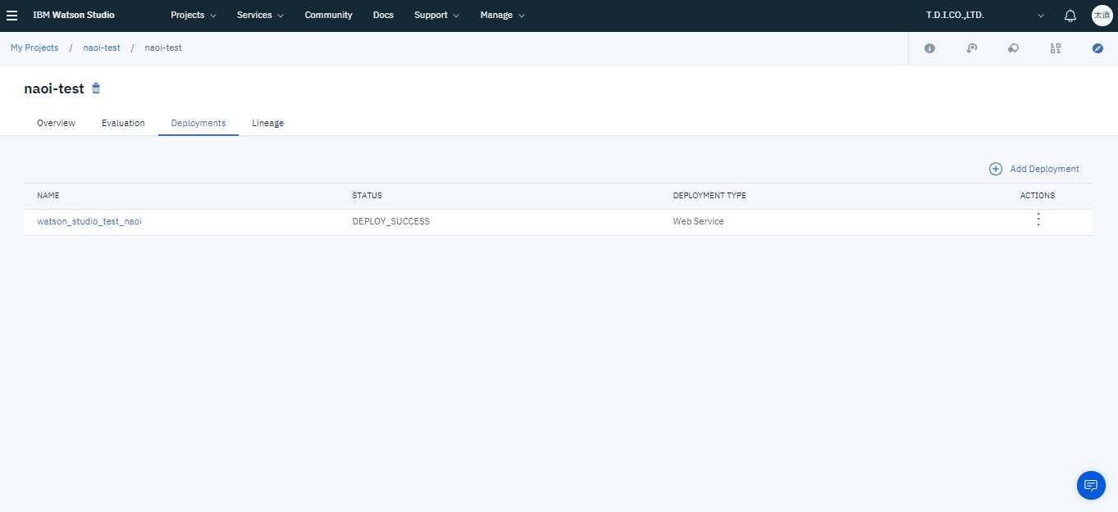This screenshot has height=512, width=1118.
Task: Delete naoi-test using trash icon
Action: point(96,88)
